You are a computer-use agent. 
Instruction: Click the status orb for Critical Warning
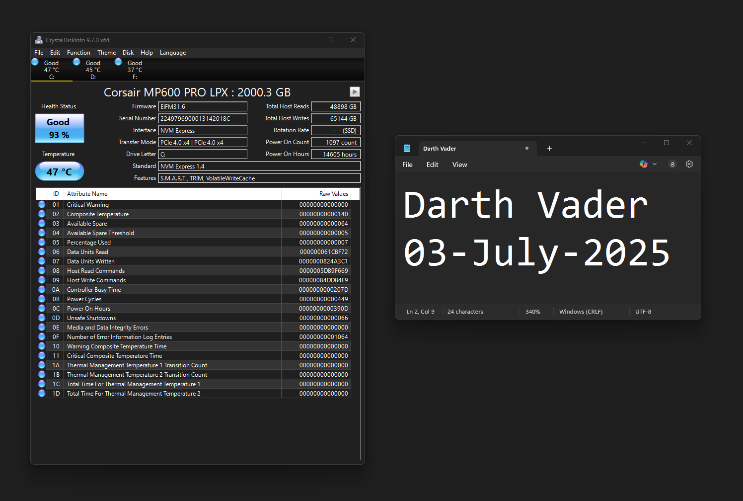[42, 205]
